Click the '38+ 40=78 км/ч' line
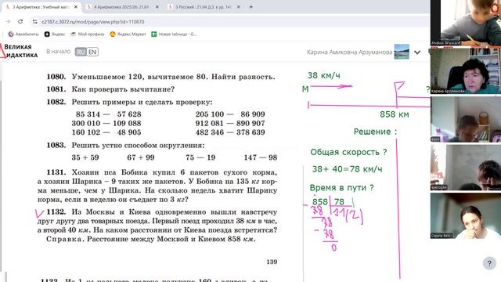The width and height of the screenshot is (501, 282). click(348, 169)
